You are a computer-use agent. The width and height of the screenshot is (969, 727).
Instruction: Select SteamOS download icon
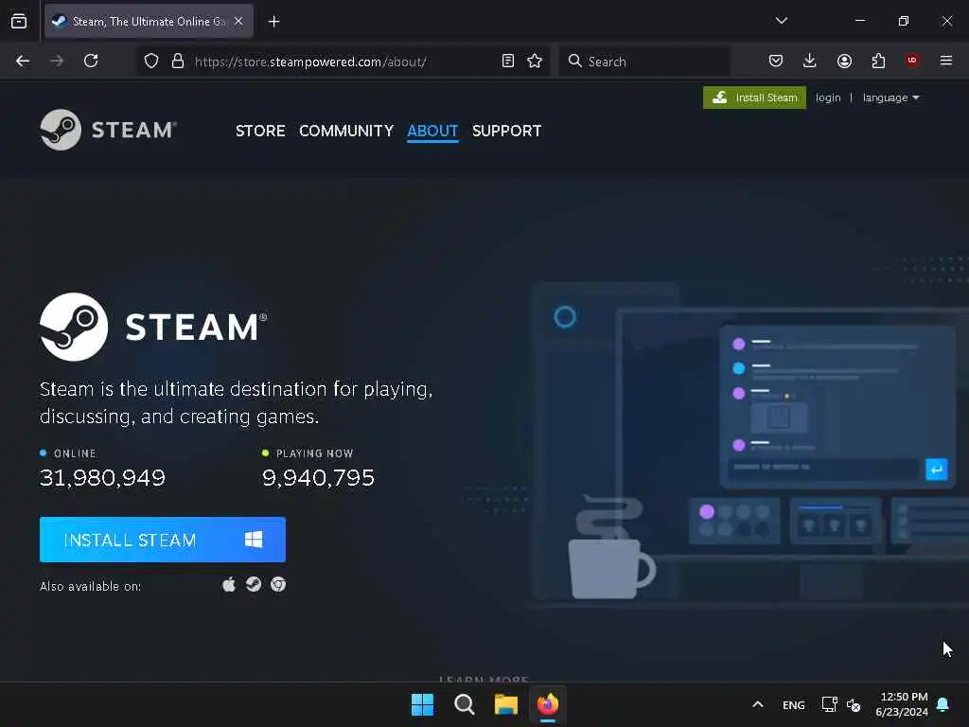[x=254, y=584]
